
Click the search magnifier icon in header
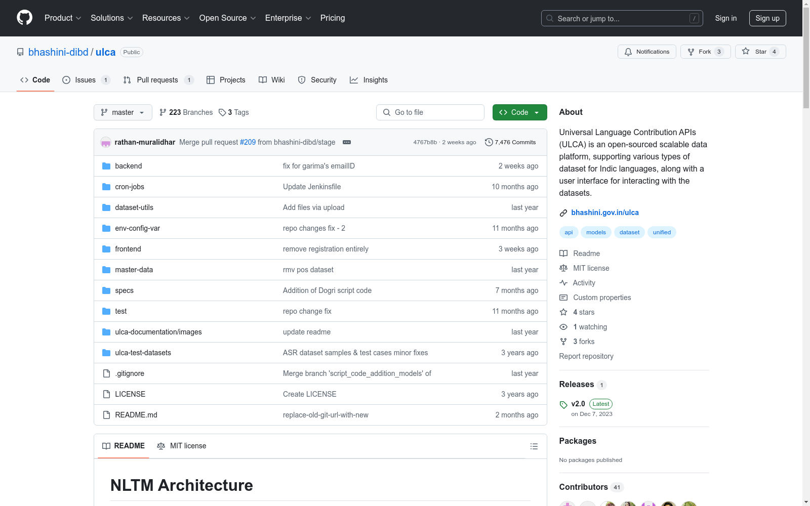[550, 18]
